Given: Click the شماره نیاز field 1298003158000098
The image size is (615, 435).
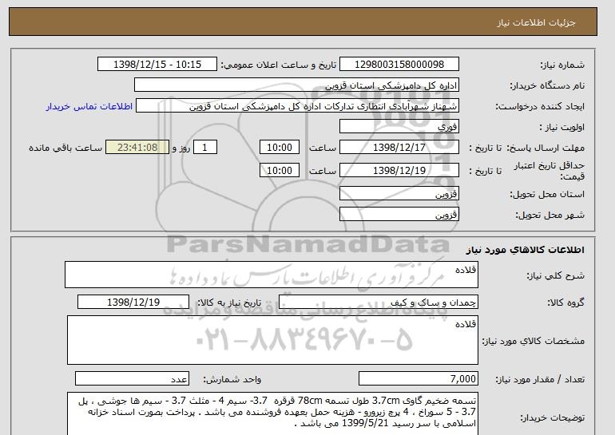Looking at the screenshot, I should (x=399, y=65).
